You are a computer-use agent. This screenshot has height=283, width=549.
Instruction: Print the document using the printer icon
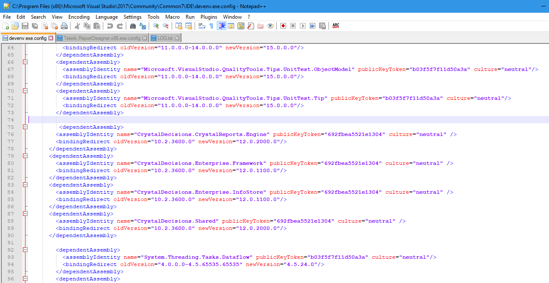tap(64, 26)
